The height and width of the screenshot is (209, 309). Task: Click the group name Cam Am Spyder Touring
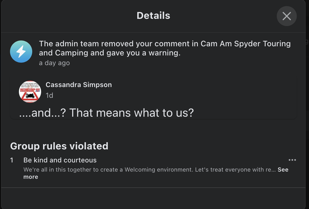246,44
